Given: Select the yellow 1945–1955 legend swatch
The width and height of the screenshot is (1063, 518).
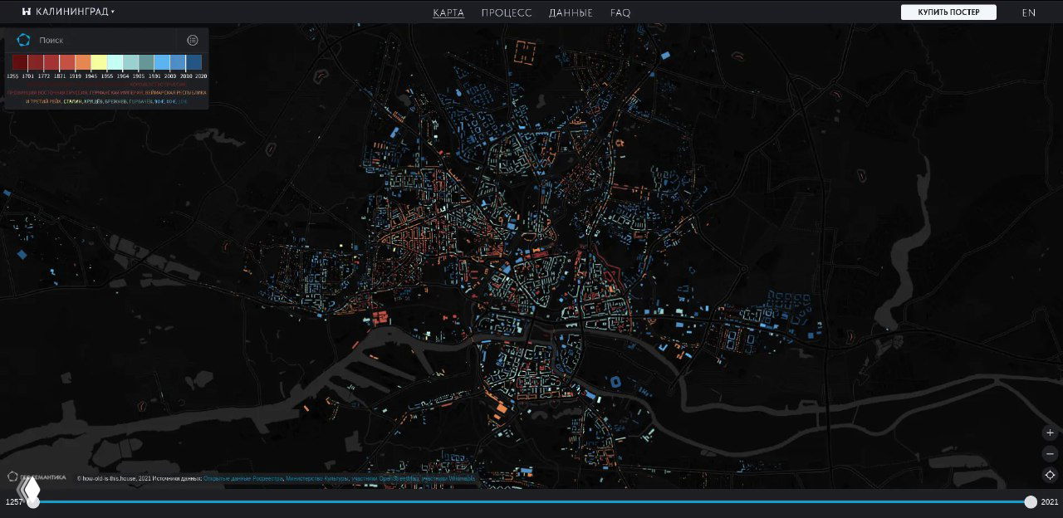Looking at the screenshot, I should [x=99, y=62].
